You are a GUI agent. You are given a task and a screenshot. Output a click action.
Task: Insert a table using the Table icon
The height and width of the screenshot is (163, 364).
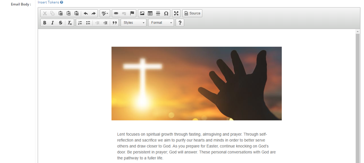point(150,13)
